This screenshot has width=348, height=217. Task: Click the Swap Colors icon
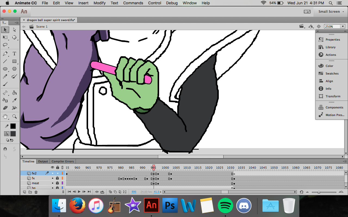[12, 140]
